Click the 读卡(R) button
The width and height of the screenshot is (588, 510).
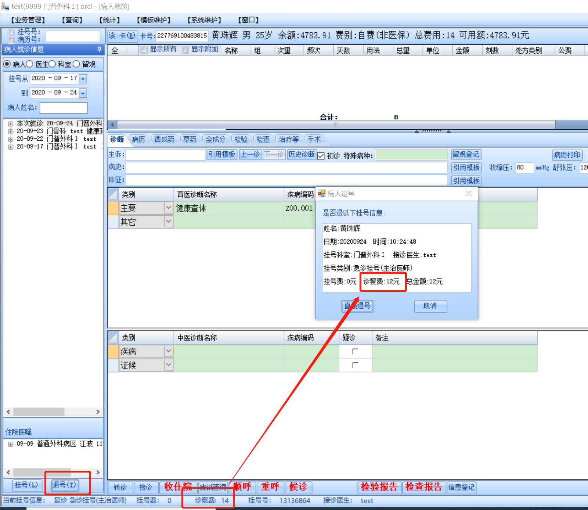122,36
